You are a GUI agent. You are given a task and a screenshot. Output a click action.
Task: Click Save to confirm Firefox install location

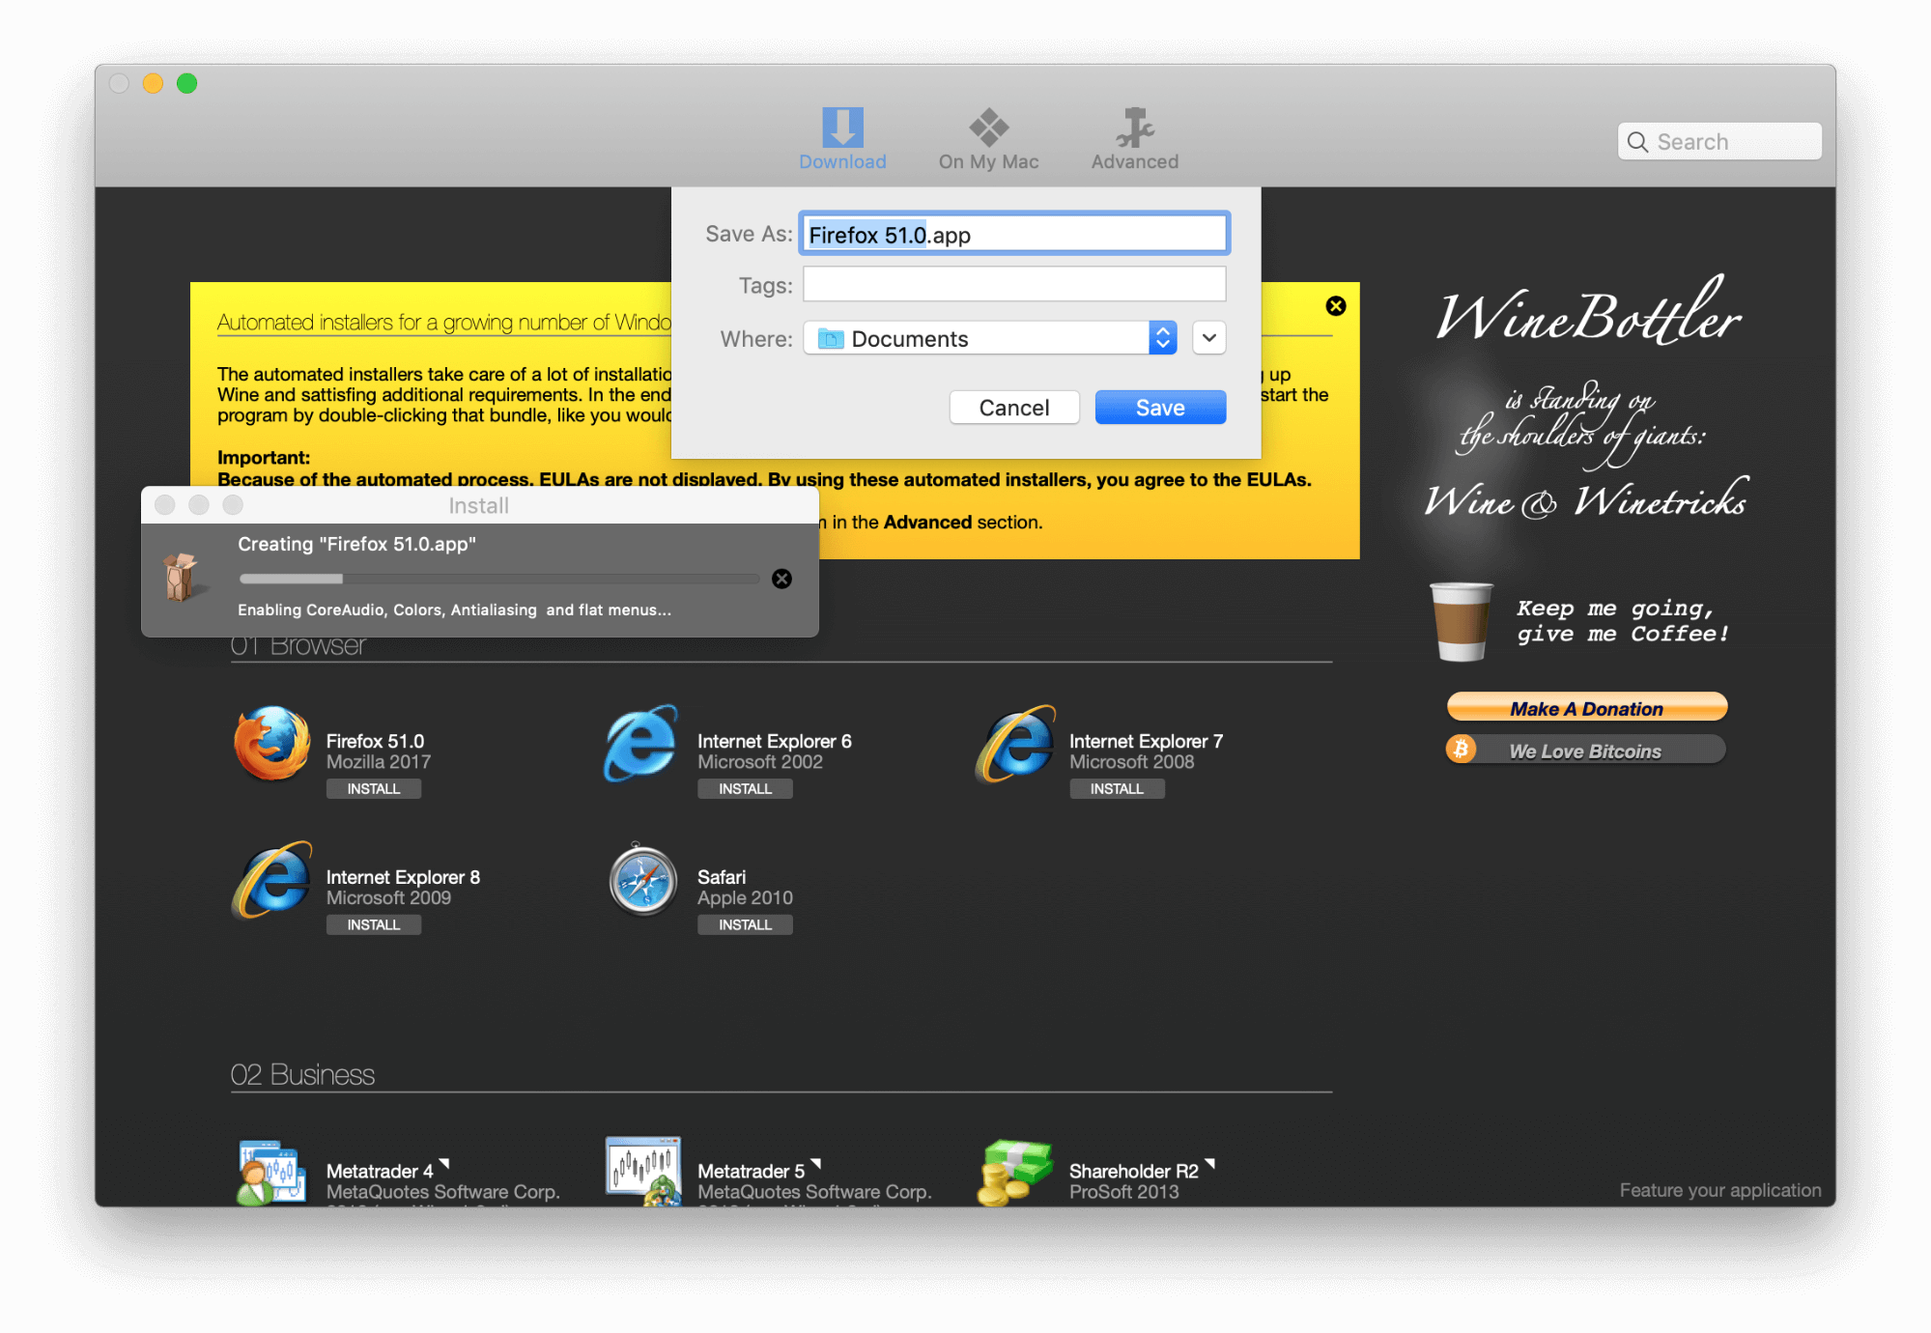pos(1161,409)
